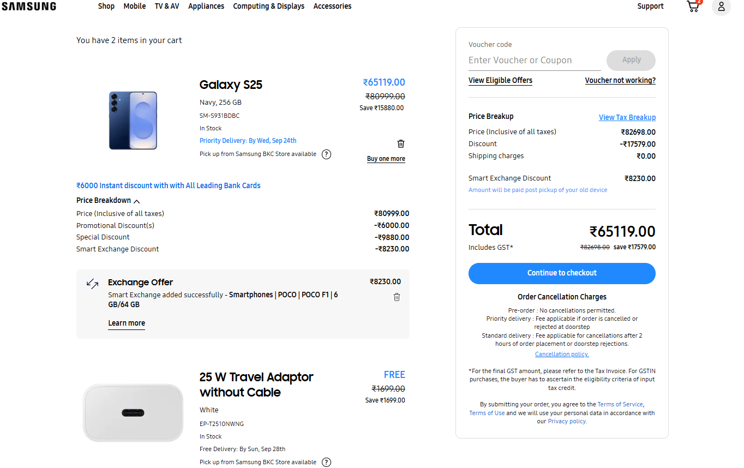The image size is (744, 468).
Task: Click help icon beside Galaxy S25 pickup info
Action: point(326,154)
